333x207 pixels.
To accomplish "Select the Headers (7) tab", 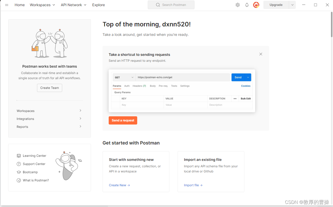I will [x=139, y=86].
